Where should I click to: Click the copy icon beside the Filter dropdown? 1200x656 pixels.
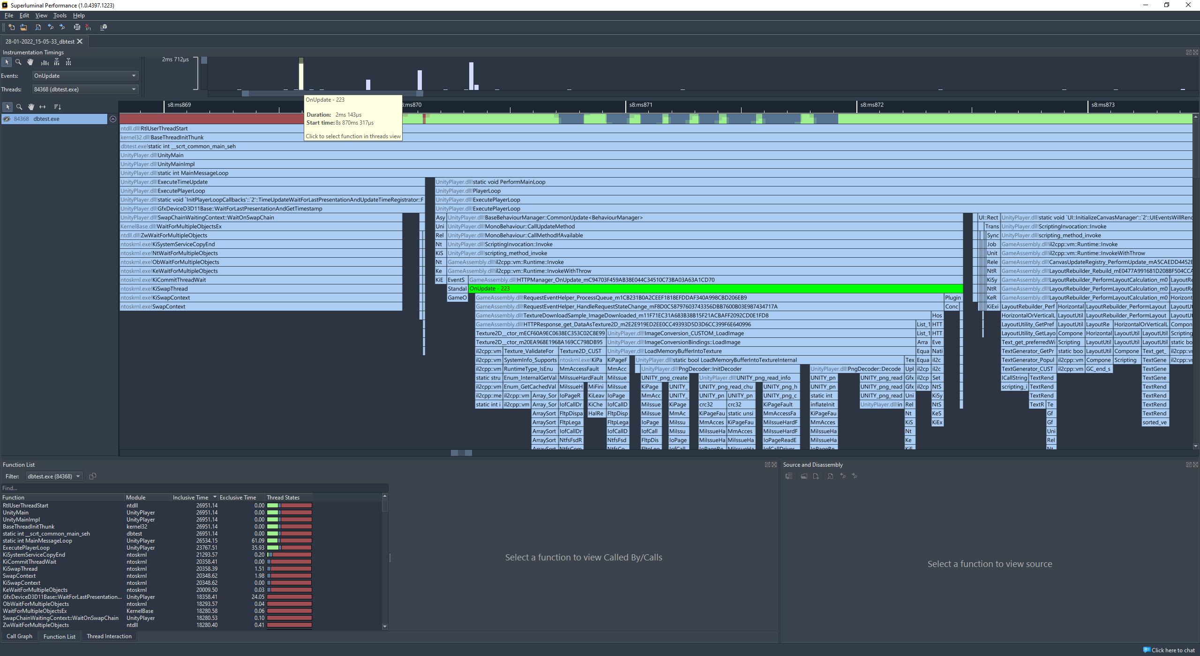coord(93,477)
